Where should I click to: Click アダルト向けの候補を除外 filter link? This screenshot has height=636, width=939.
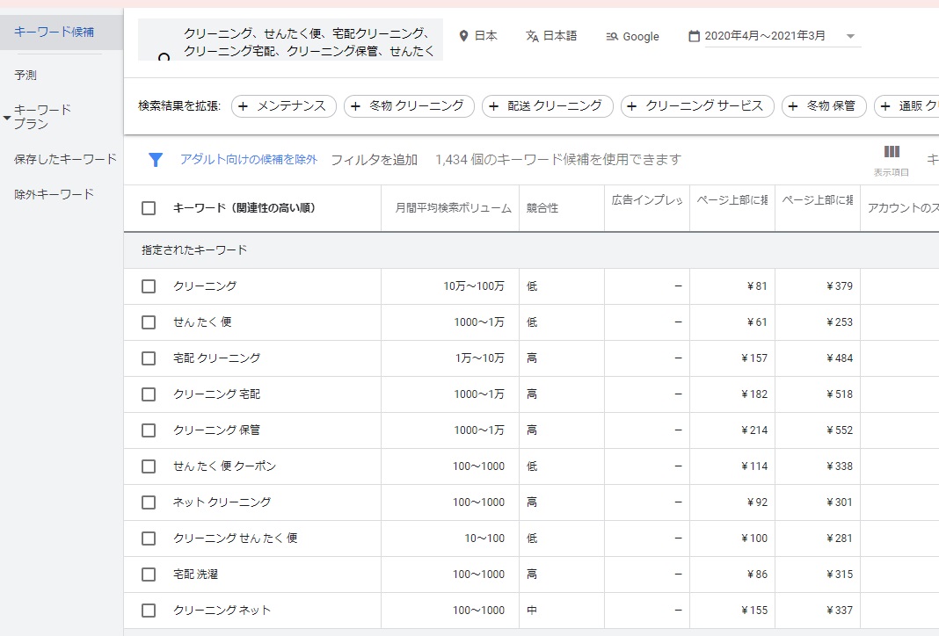click(249, 160)
